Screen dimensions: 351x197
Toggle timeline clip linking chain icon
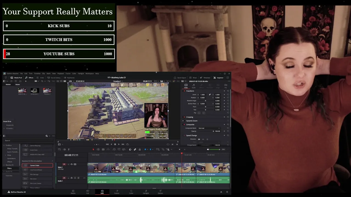coord(135,149)
